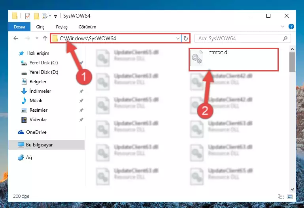Switch to details view icon in status bar
The image size is (304, 208).
tap(281, 197)
